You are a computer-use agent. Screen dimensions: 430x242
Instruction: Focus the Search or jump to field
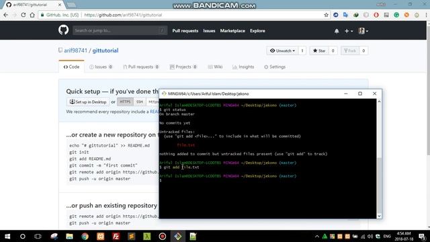120,30
